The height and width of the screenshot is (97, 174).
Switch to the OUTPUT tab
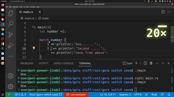point(43,63)
